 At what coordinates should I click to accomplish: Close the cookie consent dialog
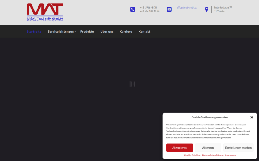(x=252, y=118)
